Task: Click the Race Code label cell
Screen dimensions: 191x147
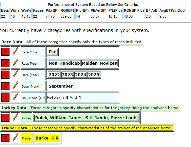Action: pyautogui.click(x=33, y=52)
